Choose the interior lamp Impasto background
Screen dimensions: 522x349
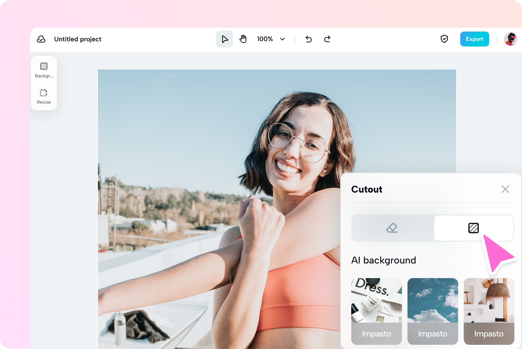[489, 311]
